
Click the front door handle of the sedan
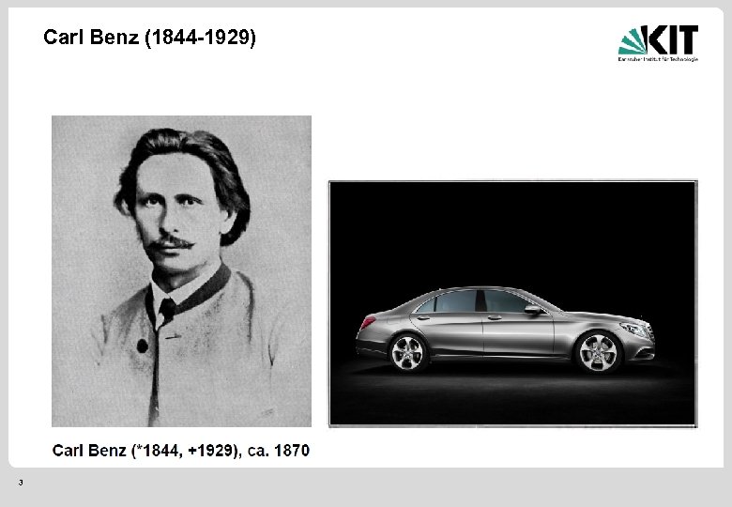point(495,318)
